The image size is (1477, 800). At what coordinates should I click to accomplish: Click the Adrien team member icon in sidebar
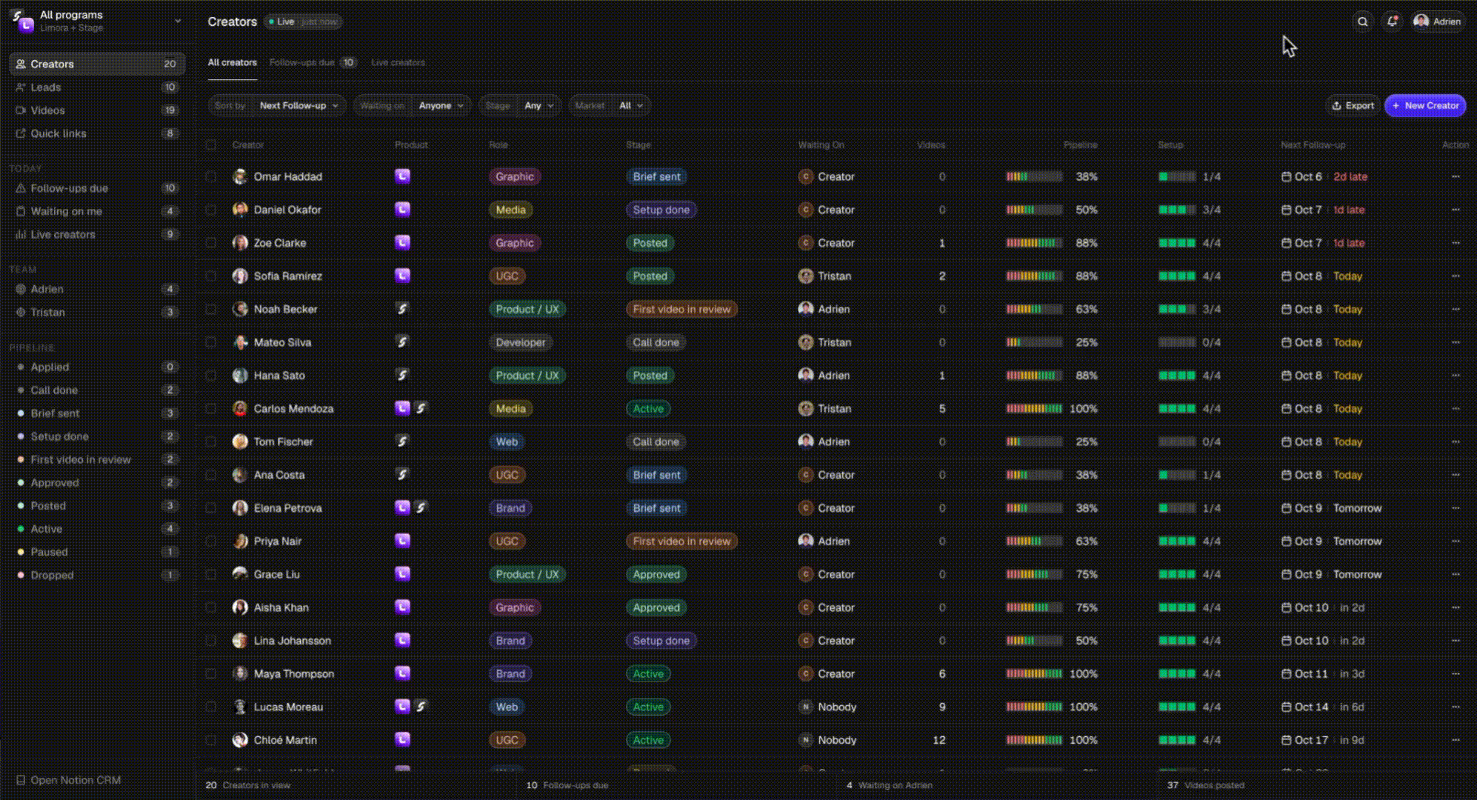pos(21,289)
